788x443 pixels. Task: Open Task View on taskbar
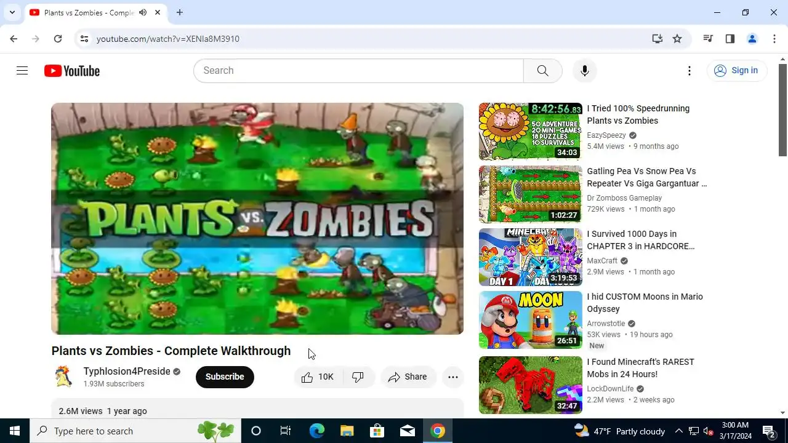point(286,431)
